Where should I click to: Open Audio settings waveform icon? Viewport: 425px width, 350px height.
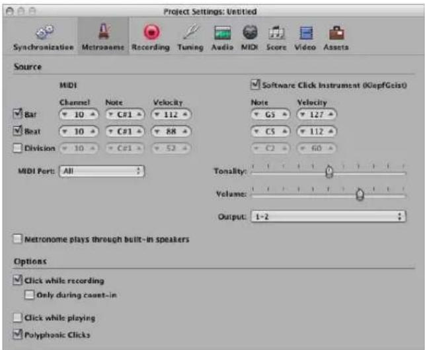point(223,32)
